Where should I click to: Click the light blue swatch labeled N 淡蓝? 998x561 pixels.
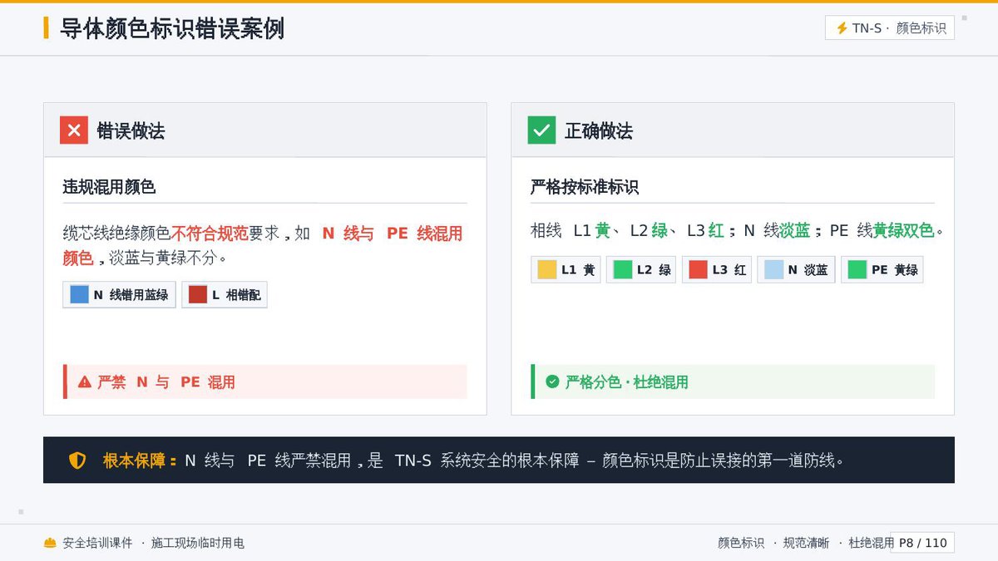tap(773, 269)
